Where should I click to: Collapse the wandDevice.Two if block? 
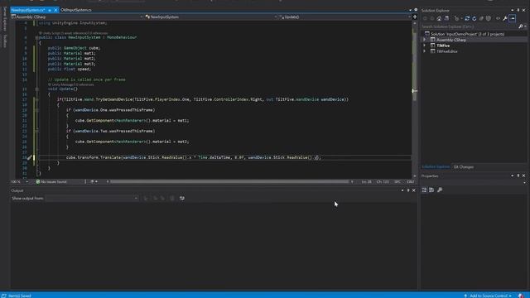click(36, 131)
